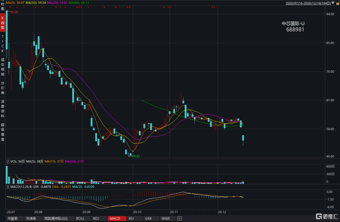Click the 49.45 low price marker

click(x=136, y=156)
